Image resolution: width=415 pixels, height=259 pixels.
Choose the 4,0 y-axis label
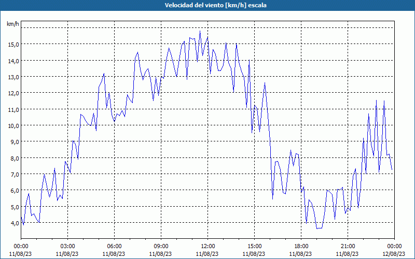14,223
